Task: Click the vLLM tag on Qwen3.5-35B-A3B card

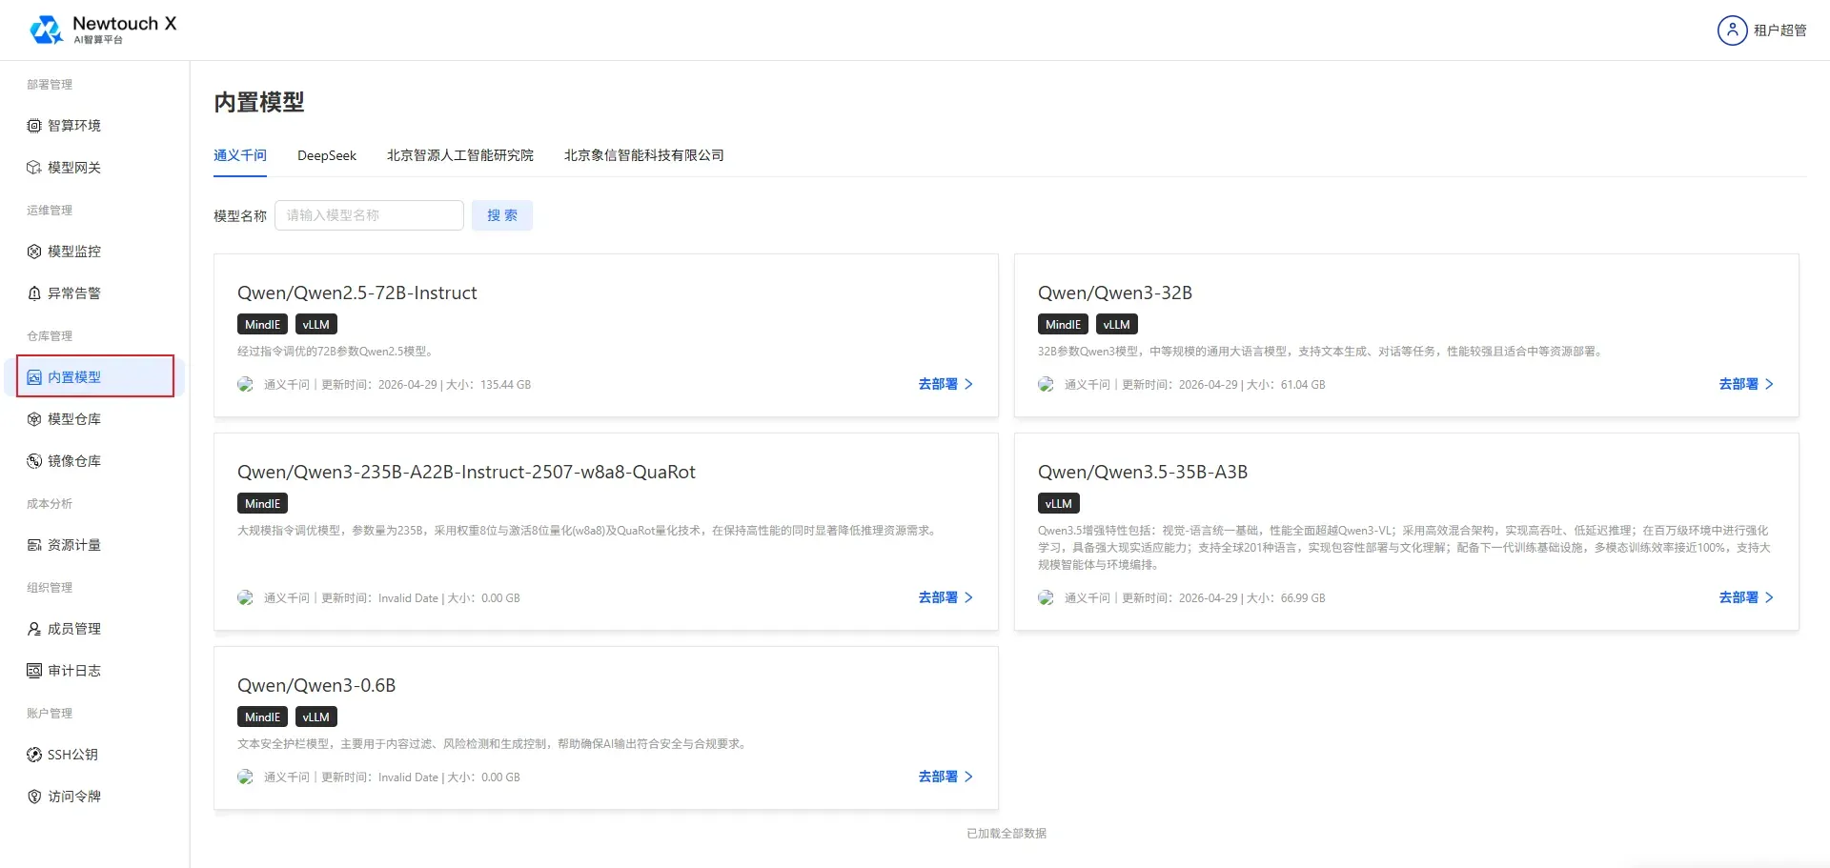Action: pyautogui.click(x=1058, y=503)
